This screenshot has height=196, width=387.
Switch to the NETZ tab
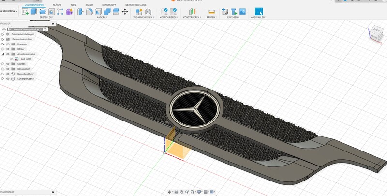tap(74, 5)
